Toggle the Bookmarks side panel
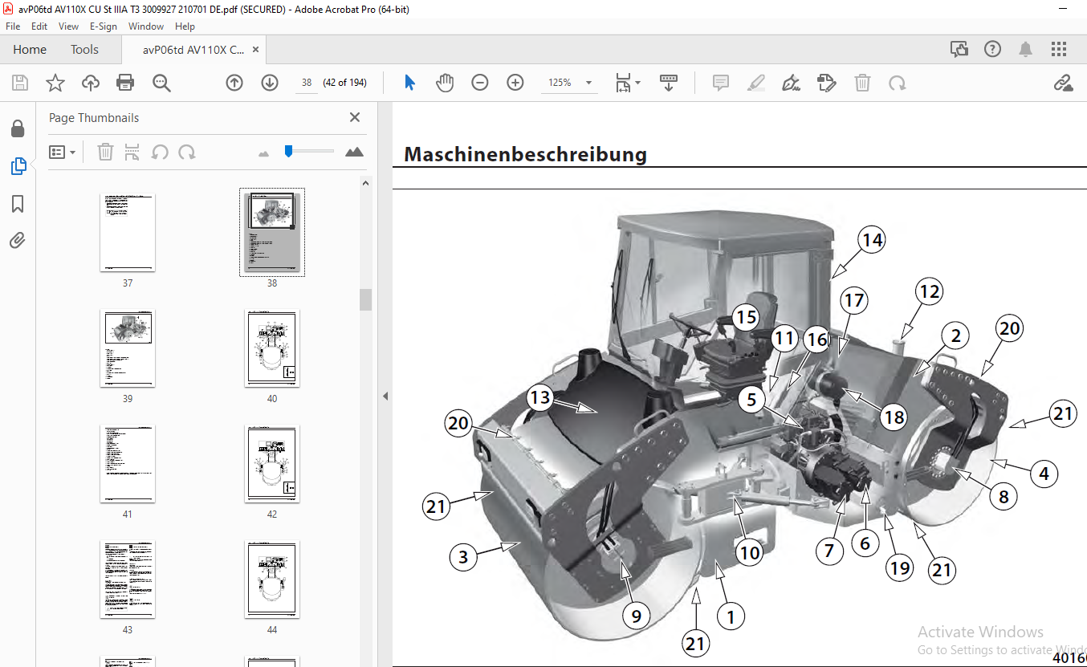Image resolution: width=1087 pixels, height=667 pixels. (x=18, y=204)
